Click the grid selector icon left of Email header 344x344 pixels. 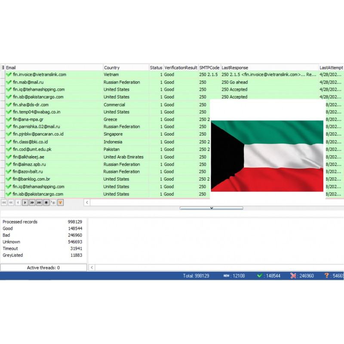[3, 68]
